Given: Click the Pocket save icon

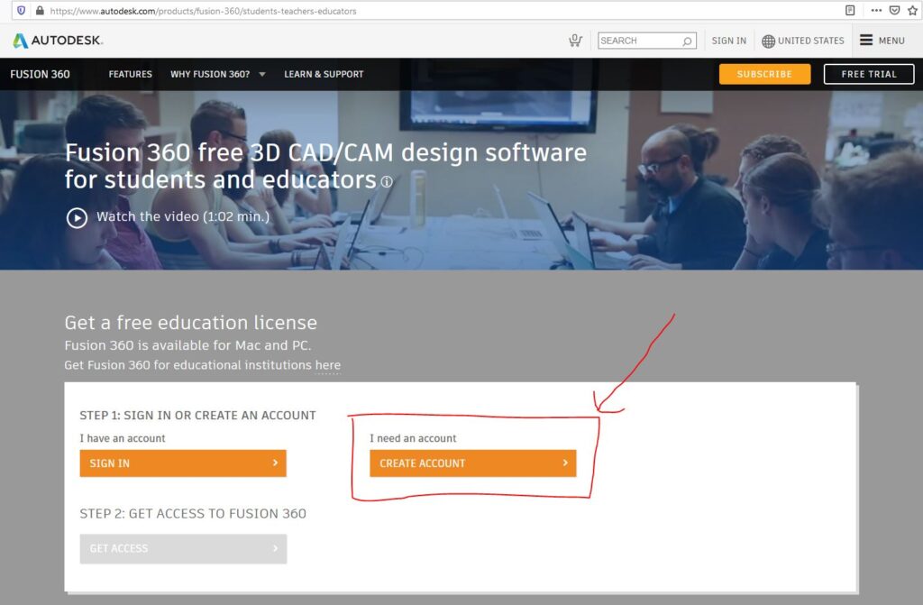Looking at the screenshot, I should (894, 10).
